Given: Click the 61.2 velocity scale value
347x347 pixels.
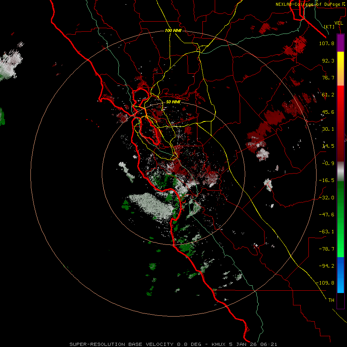Looking at the screenshot, I should pyautogui.click(x=328, y=95).
